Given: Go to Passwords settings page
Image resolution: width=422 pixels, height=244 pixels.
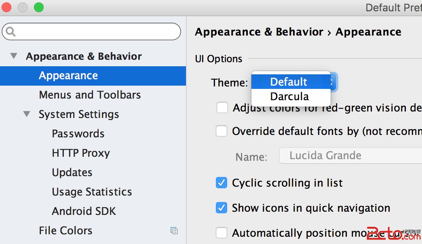Looking at the screenshot, I should [78, 134].
